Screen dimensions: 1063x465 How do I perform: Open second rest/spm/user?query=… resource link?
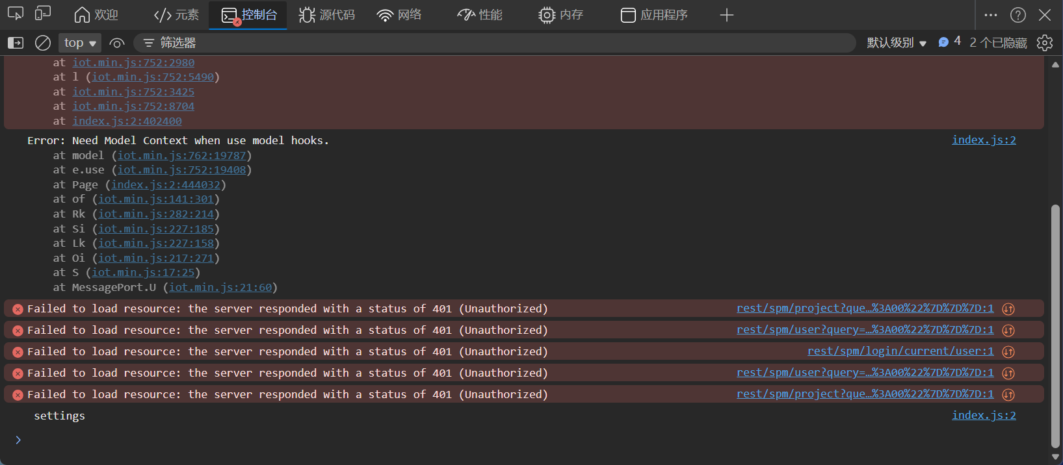click(865, 373)
